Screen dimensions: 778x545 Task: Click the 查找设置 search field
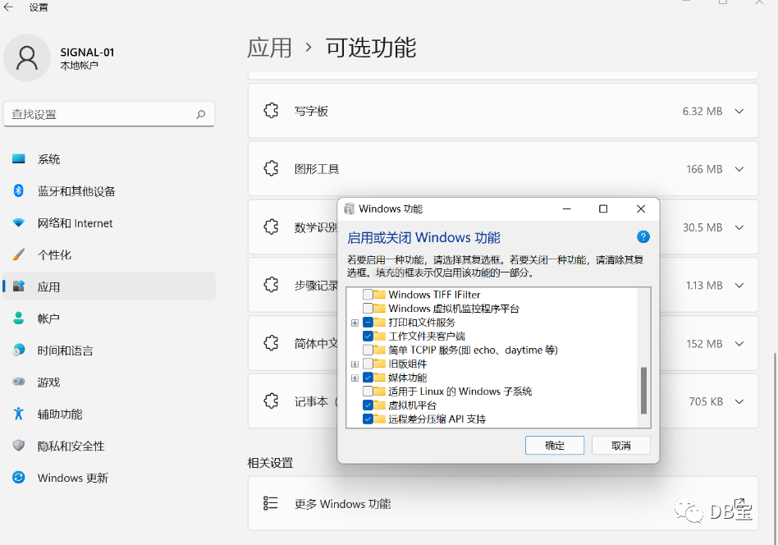pos(108,114)
